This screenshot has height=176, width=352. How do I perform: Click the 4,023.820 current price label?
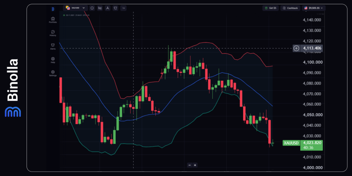coord(312,143)
